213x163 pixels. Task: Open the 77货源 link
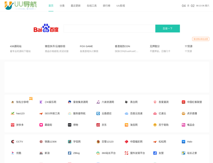(188, 46)
